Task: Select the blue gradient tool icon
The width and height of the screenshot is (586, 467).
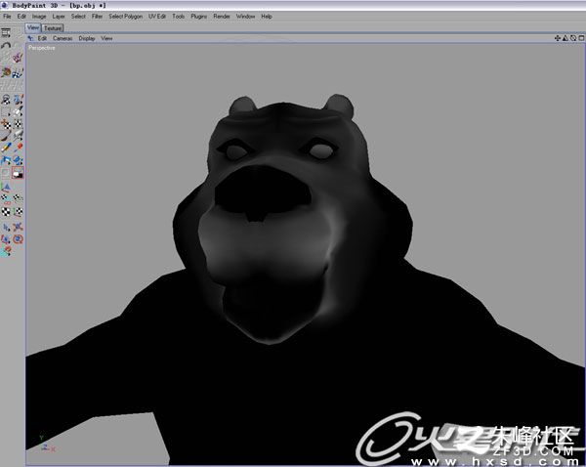Action: (x=18, y=160)
